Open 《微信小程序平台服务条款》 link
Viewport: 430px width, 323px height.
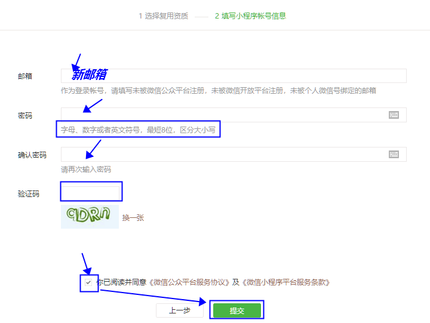click(285, 282)
